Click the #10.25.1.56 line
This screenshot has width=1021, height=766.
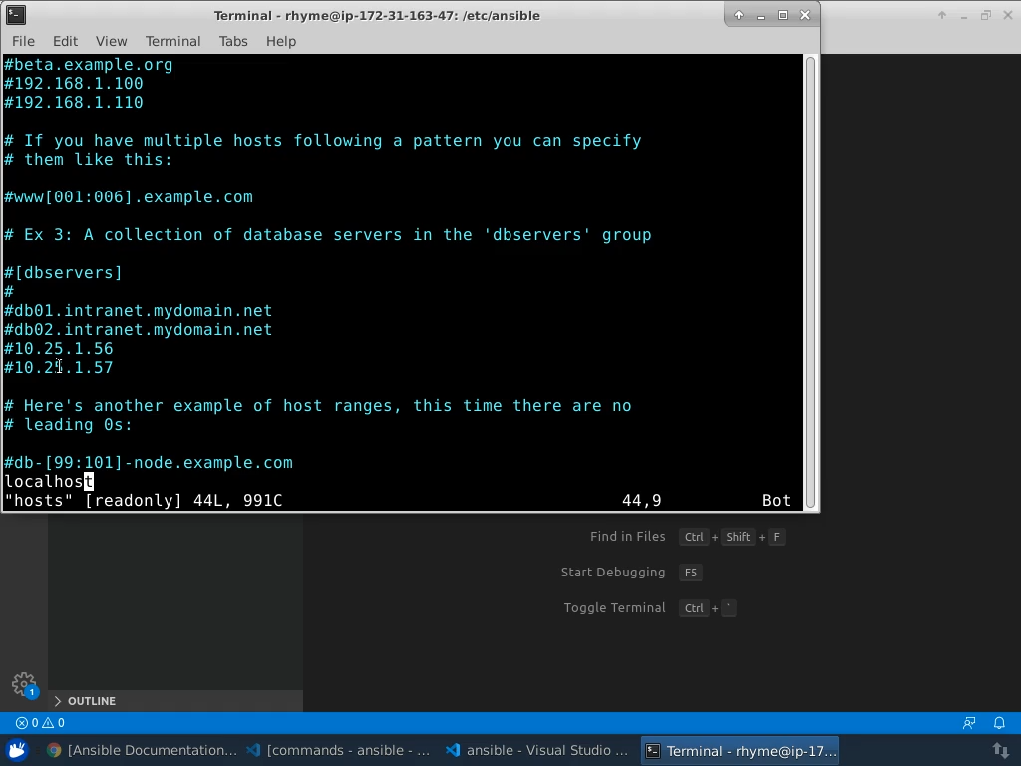click(59, 348)
